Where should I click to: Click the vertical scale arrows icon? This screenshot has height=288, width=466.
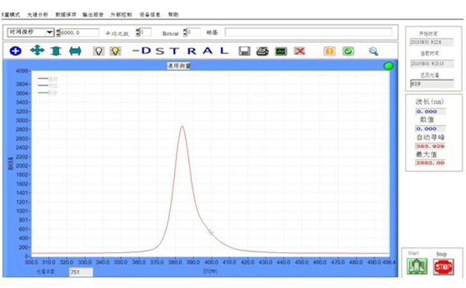pyautogui.click(x=56, y=51)
